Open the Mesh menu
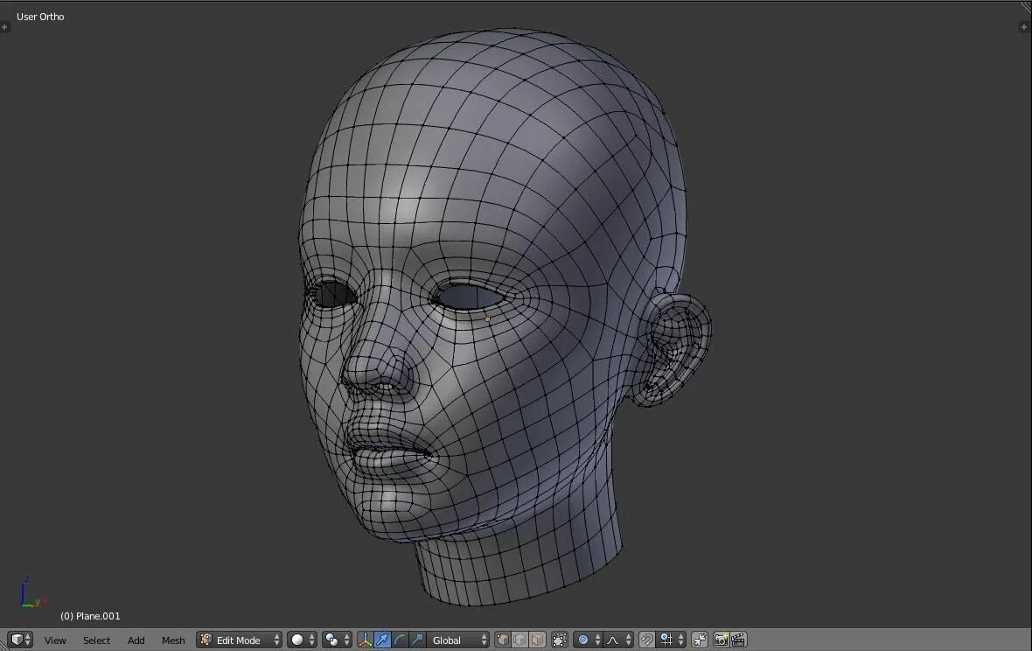The width and height of the screenshot is (1032, 651). 173,640
